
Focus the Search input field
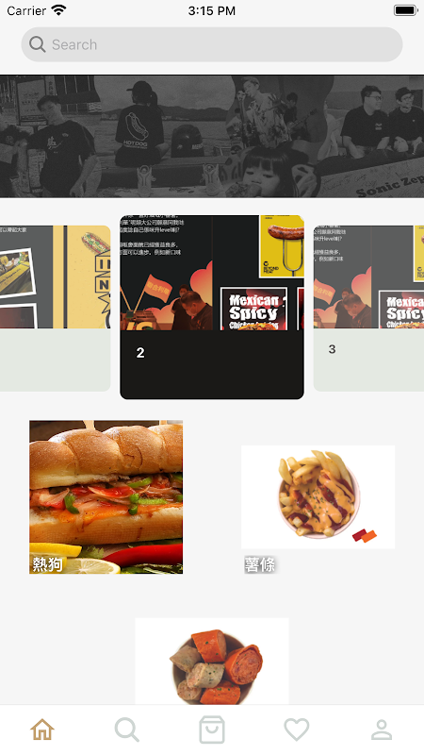[x=212, y=44]
